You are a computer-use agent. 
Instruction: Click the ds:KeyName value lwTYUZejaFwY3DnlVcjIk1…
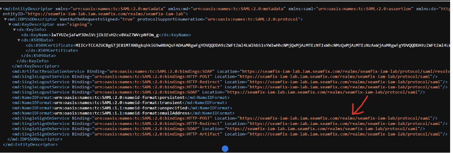[x=105, y=35]
